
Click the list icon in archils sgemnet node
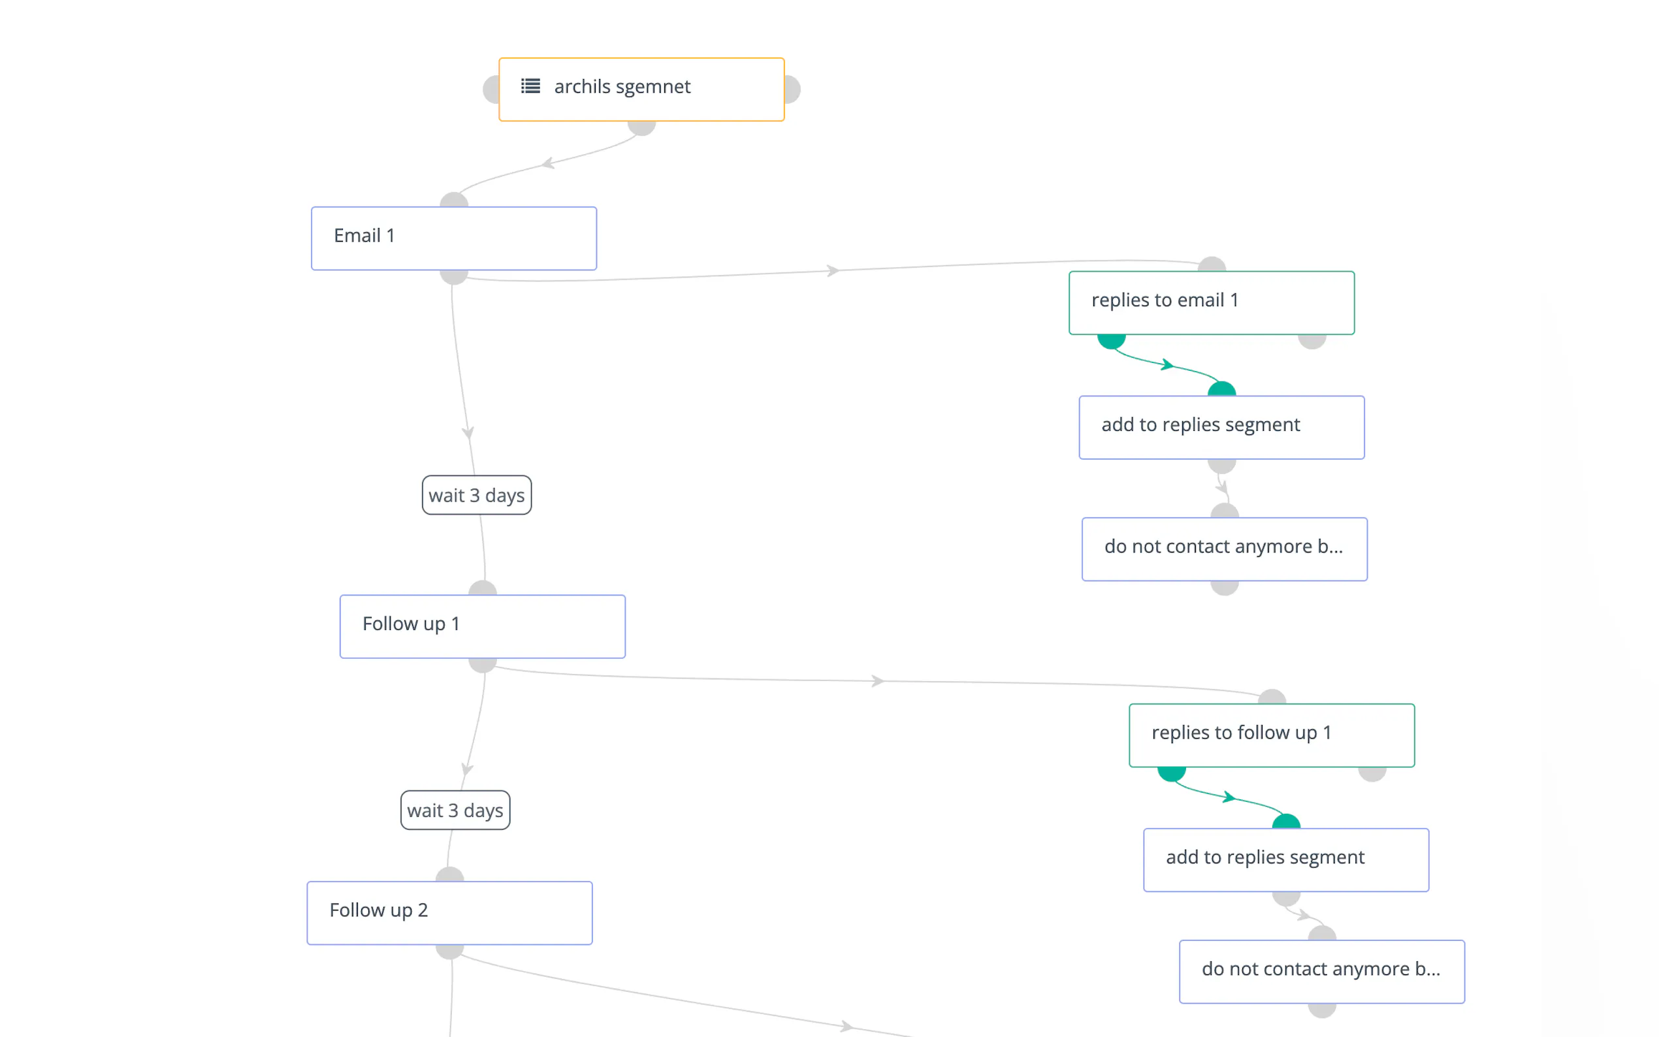(530, 86)
